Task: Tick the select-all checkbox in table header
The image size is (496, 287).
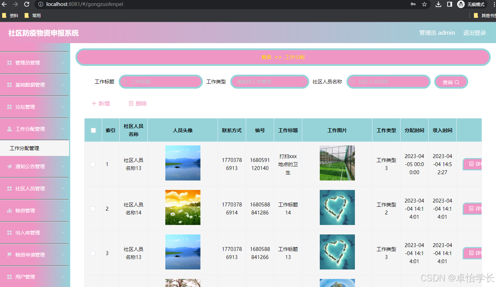Action: point(93,130)
